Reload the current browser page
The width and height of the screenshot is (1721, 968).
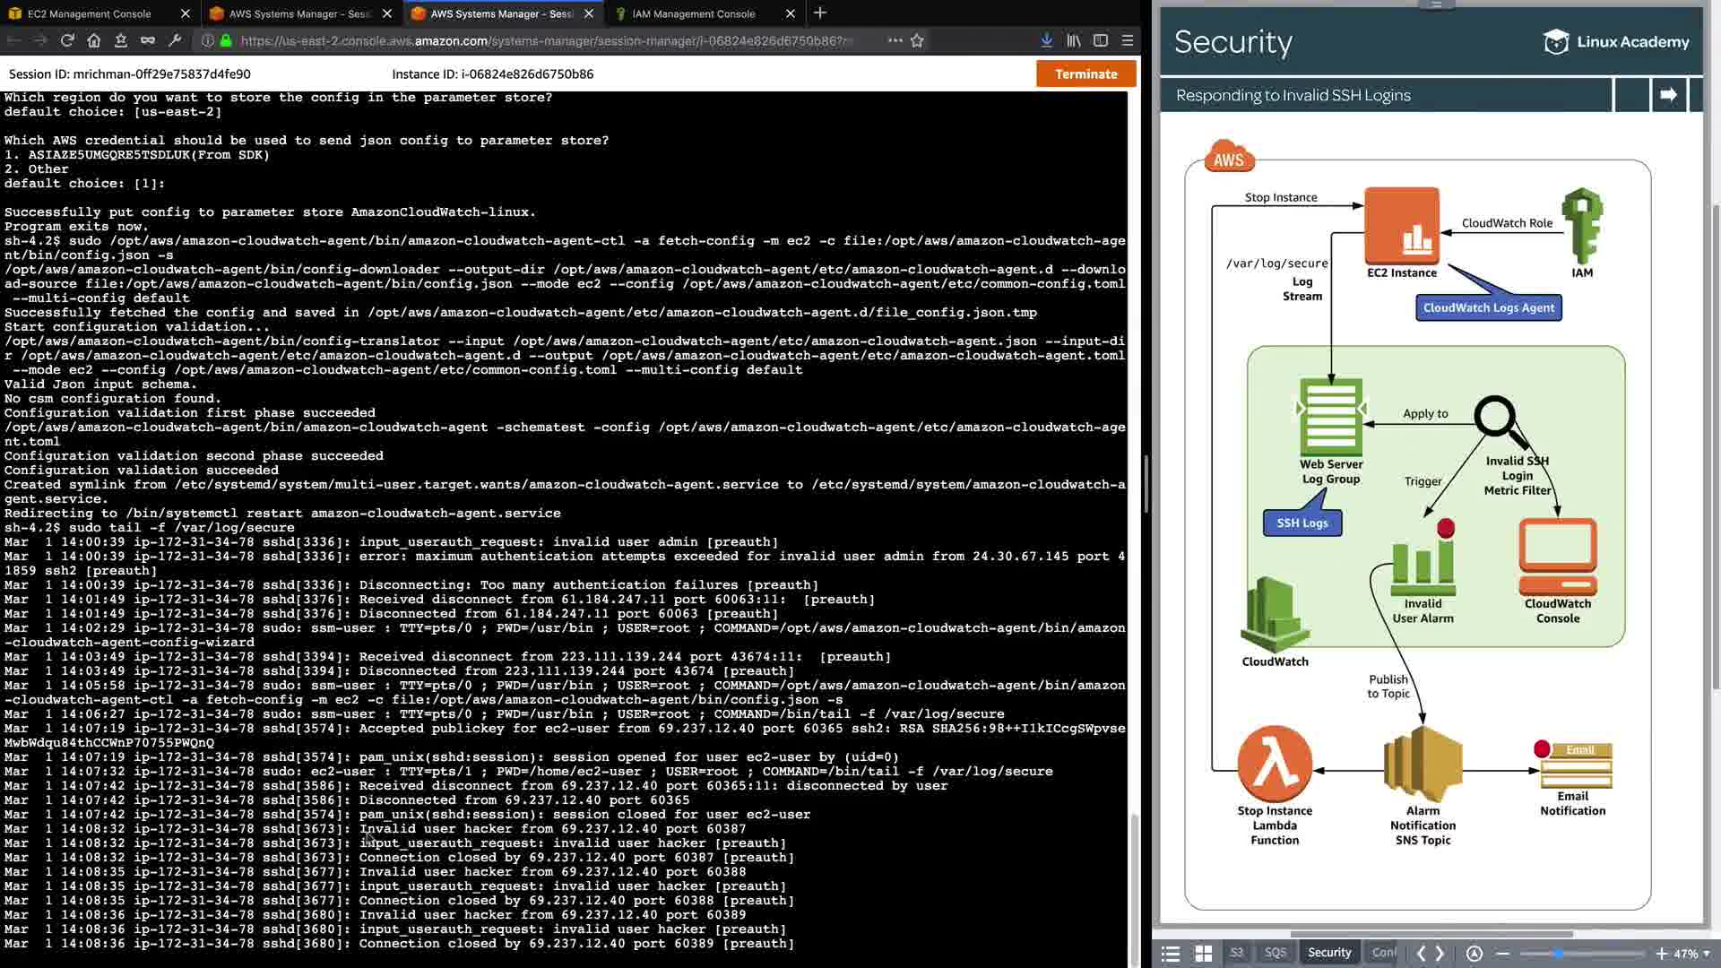pos(67,40)
